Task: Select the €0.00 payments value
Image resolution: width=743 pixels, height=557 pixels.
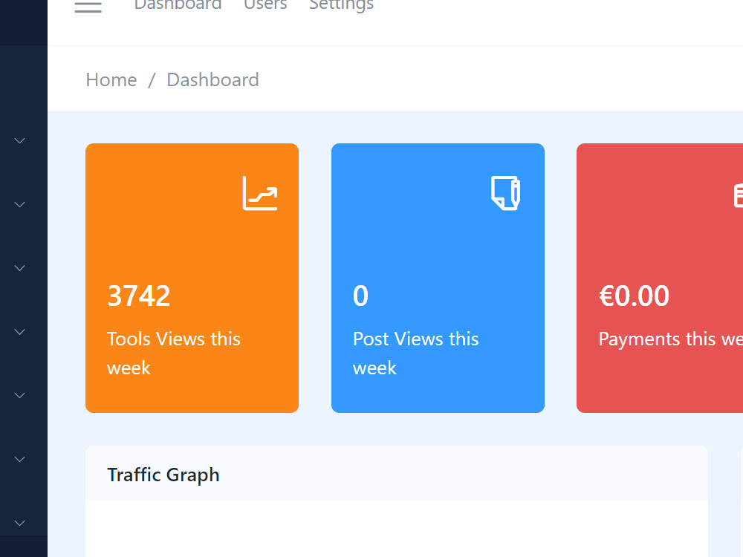Action: click(x=634, y=296)
